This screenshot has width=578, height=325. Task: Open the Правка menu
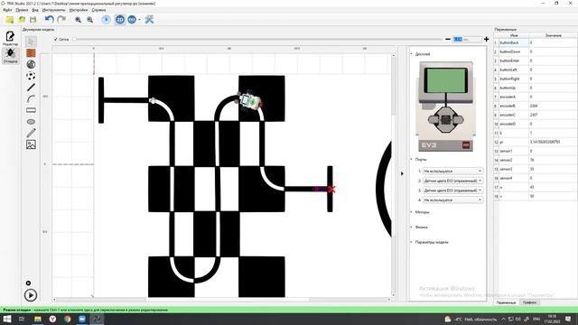pos(22,10)
